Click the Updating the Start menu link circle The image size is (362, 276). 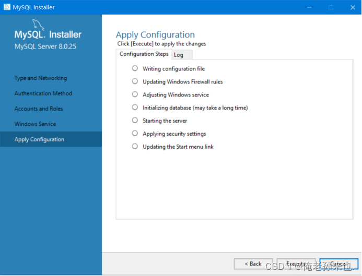[135, 147]
